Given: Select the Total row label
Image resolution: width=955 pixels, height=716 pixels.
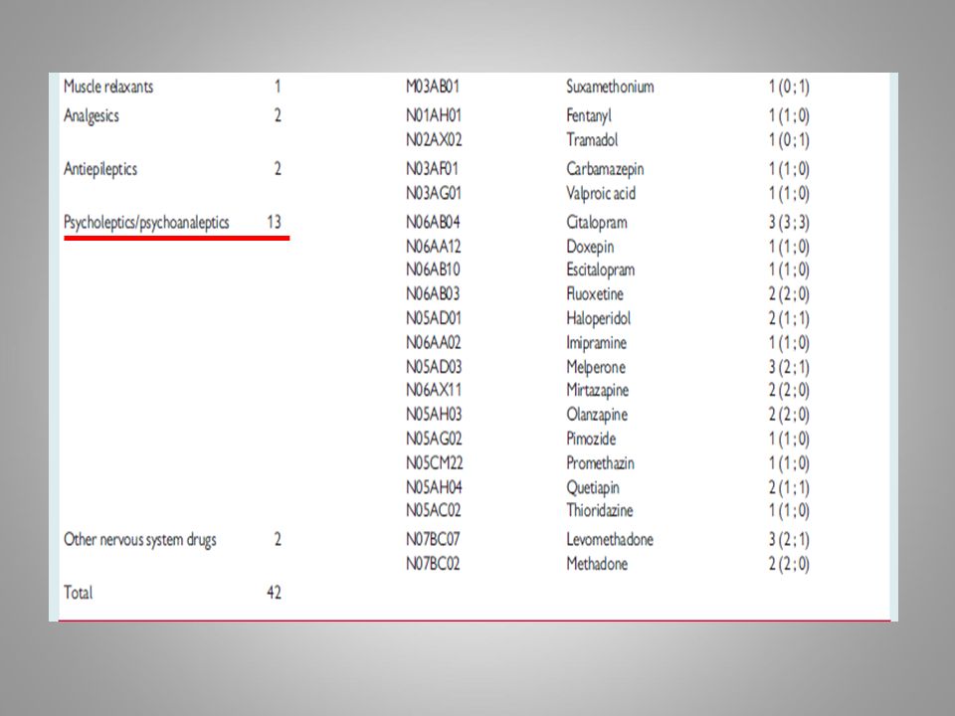Looking at the screenshot, I should (78, 593).
